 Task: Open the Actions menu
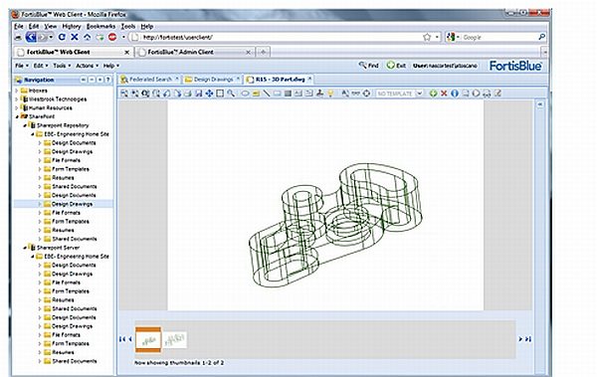tap(87, 66)
